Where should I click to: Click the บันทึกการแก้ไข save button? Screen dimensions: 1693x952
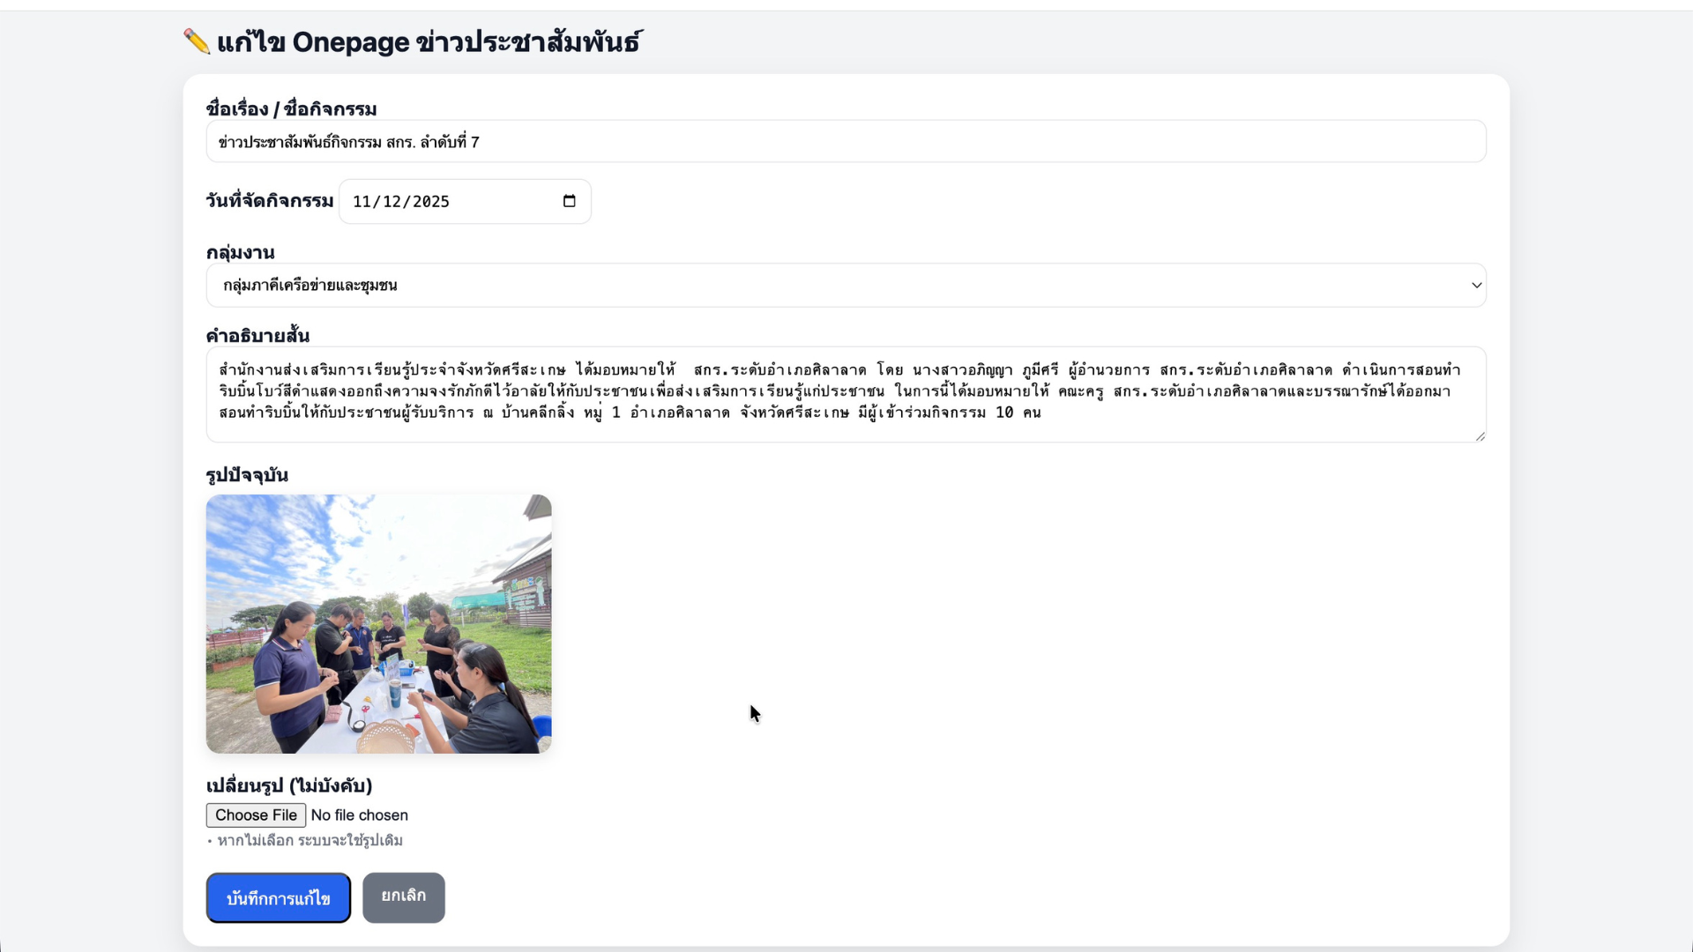(278, 898)
